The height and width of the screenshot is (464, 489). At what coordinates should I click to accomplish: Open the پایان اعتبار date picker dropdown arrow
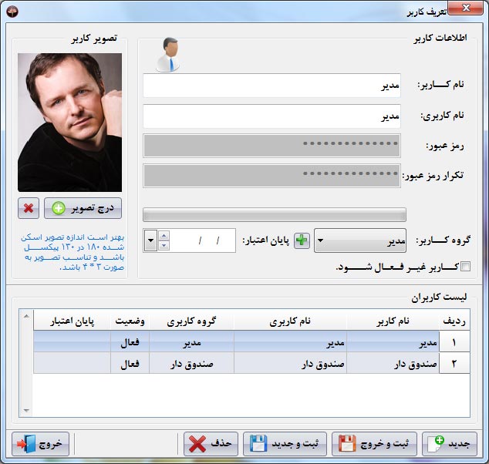[x=150, y=240]
